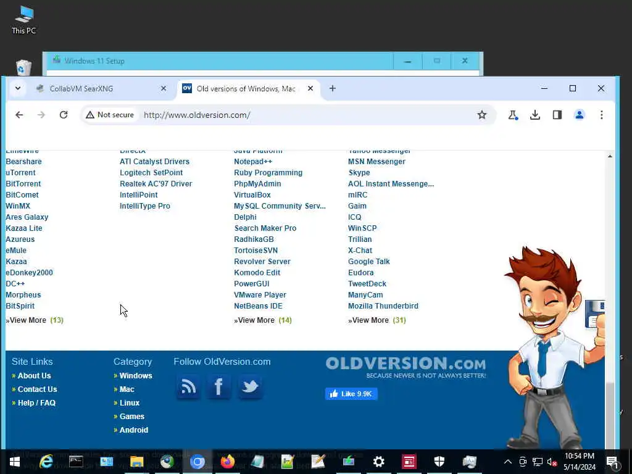Open the VMware Player link
The height and width of the screenshot is (474, 632).
(260, 295)
